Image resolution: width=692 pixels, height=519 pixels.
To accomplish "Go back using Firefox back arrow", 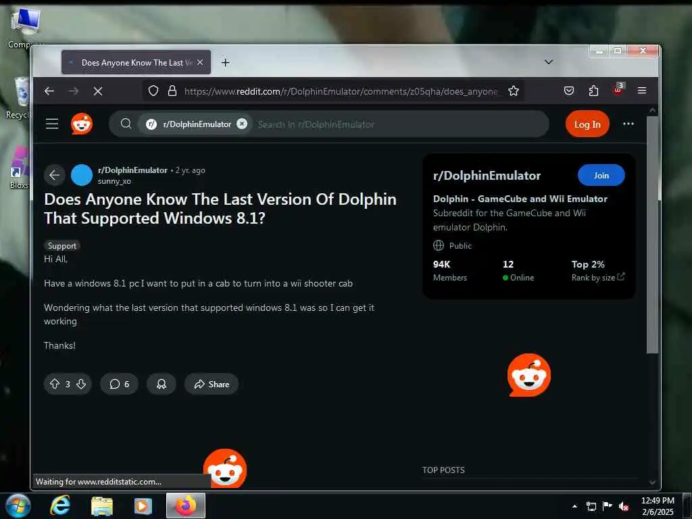I will [49, 91].
